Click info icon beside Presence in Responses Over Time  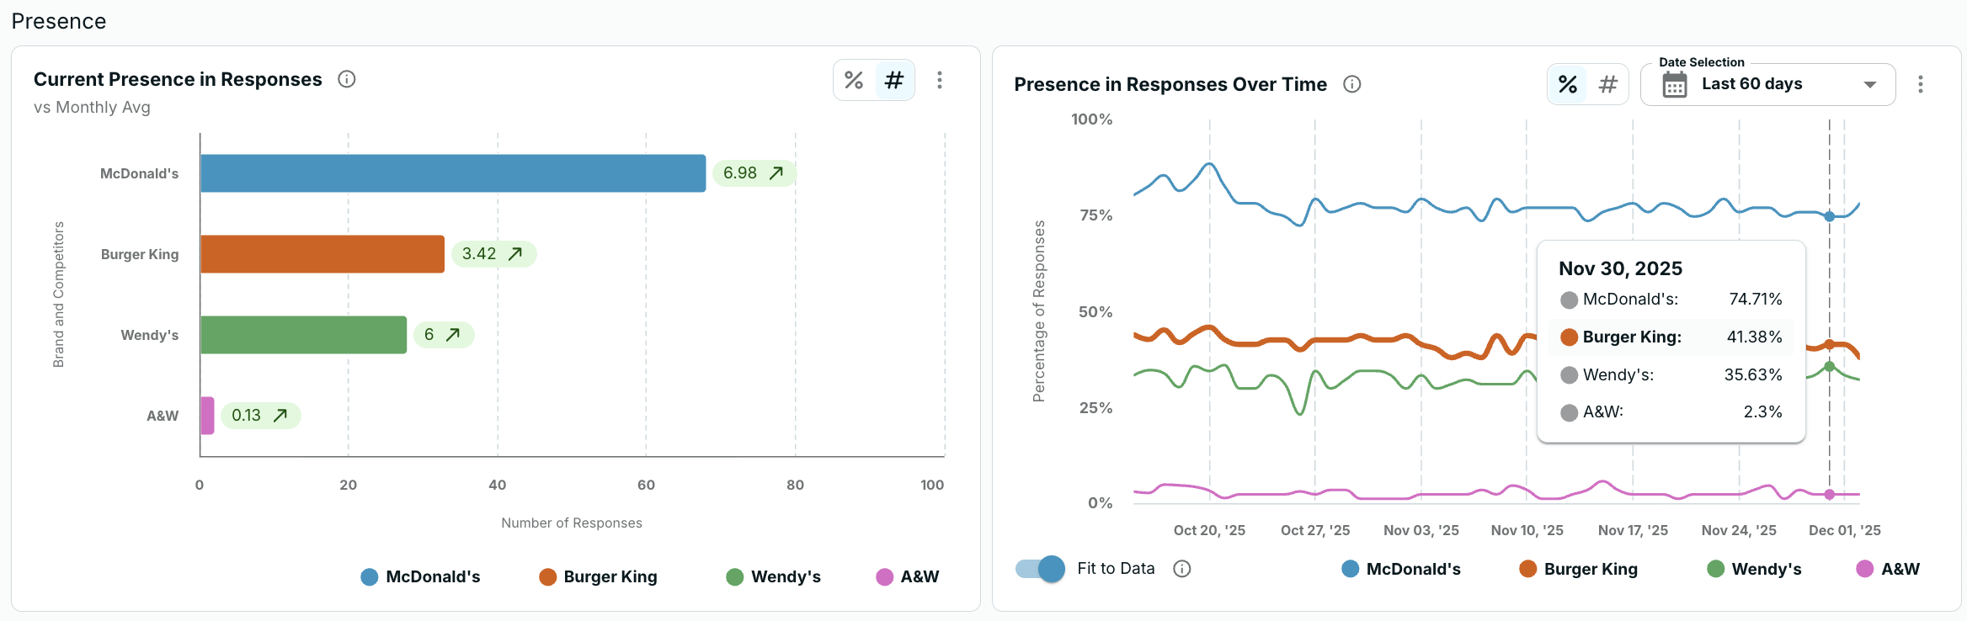pyautogui.click(x=1352, y=84)
